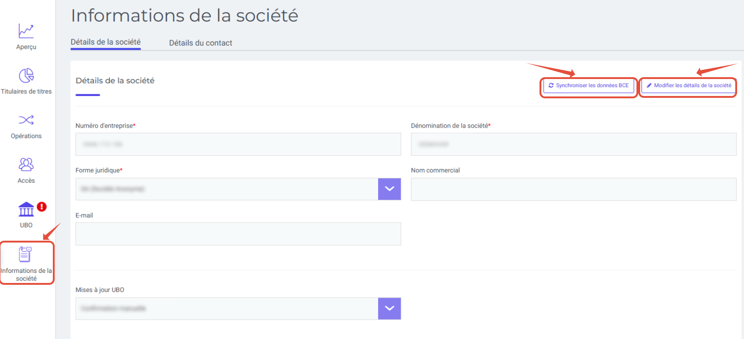This screenshot has width=744, height=339.
Task: Open the Opérations shuffle icon
Action: click(x=26, y=120)
